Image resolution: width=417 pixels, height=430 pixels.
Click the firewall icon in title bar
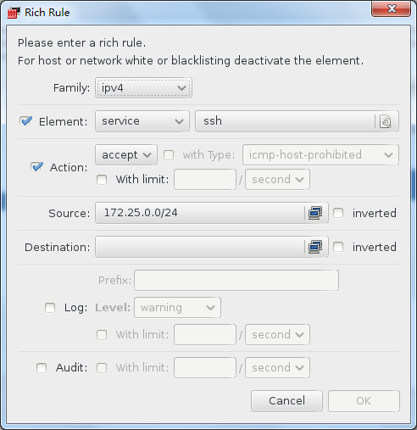[14, 13]
